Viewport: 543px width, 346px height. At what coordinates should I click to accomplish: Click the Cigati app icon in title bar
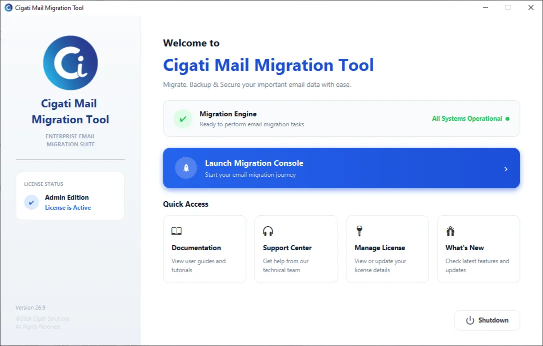pyautogui.click(x=8, y=7)
